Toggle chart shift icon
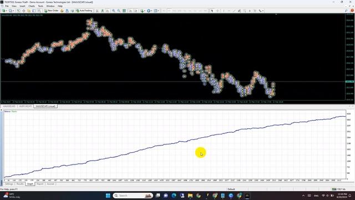Viewport: 355px width, 200px height. pyautogui.click(x=135, y=11)
